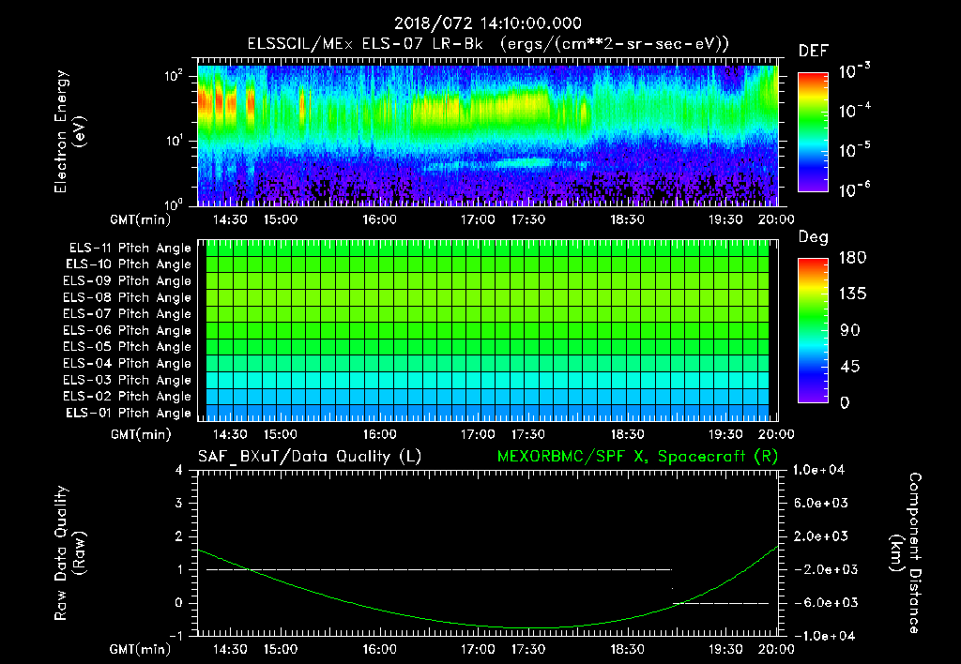This screenshot has height=664, width=961.
Task: Click the 3 tick on data quality axis
Action: pyautogui.click(x=179, y=503)
